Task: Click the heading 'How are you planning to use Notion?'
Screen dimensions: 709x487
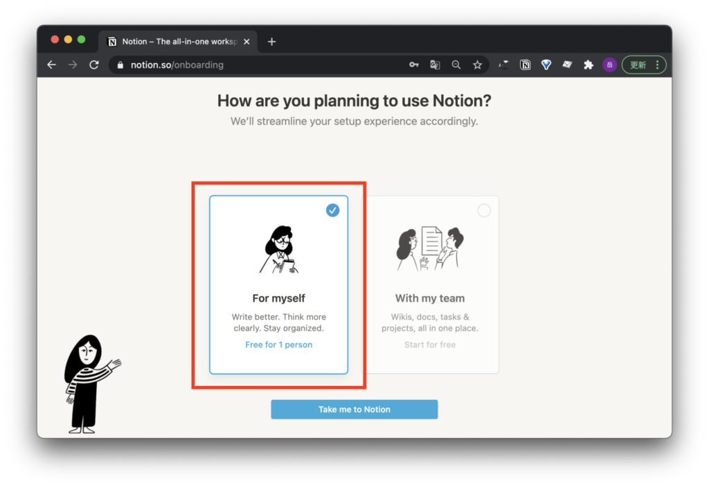Action: tap(354, 100)
